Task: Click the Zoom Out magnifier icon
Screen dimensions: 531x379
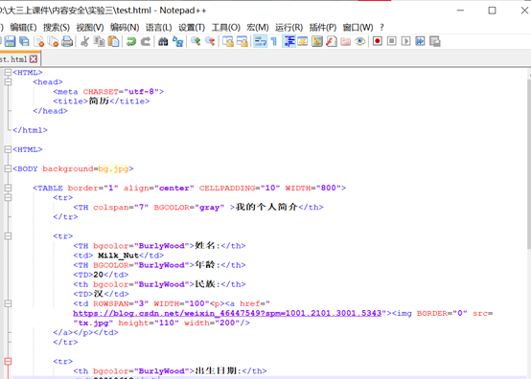Action: [210, 41]
